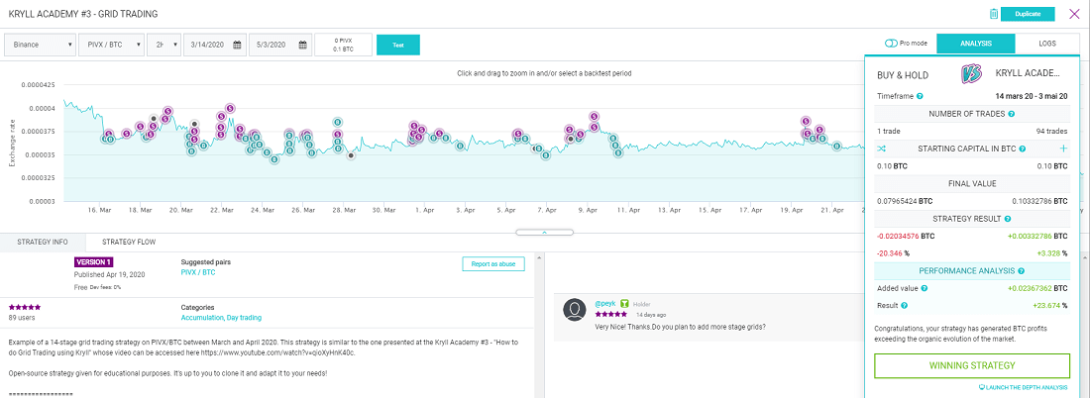
Task: Open the Performance Analysis help icon
Action: (x=1021, y=271)
